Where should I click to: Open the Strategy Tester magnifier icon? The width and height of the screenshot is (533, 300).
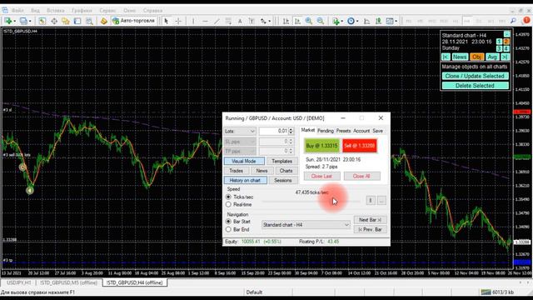(x=89, y=21)
